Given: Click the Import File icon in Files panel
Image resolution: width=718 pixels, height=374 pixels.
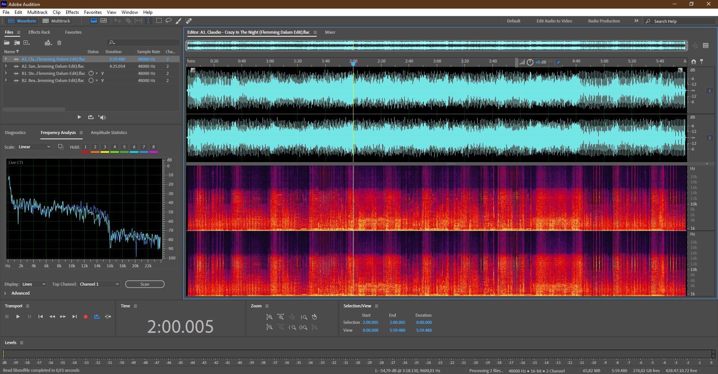Looking at the screenshot, I should coord(17,43).
